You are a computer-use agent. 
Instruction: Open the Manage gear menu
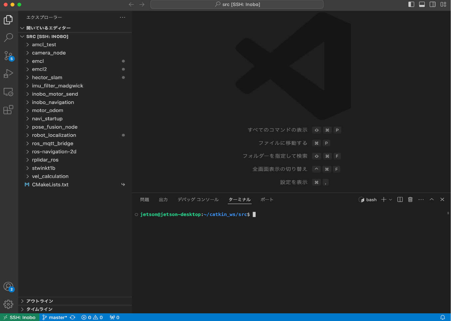[x=8, y=304]
